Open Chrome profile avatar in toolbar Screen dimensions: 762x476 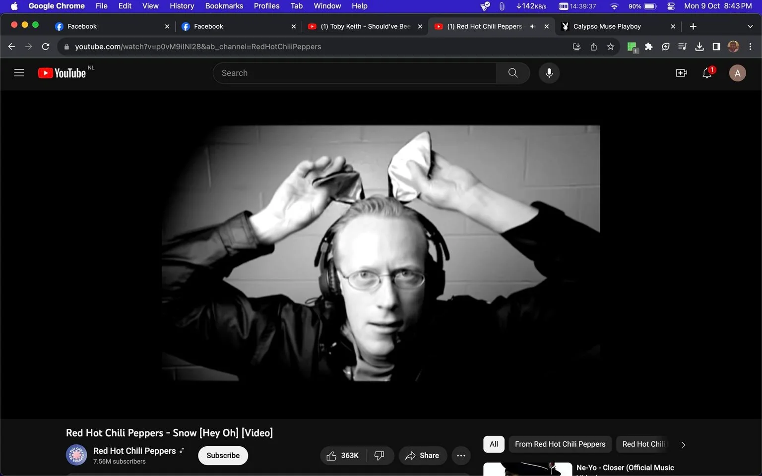[x=733, y=47]
